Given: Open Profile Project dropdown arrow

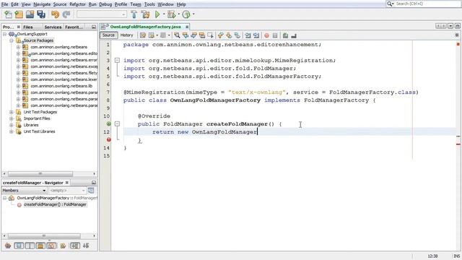Looking at the screenshot, I should 193,14.
